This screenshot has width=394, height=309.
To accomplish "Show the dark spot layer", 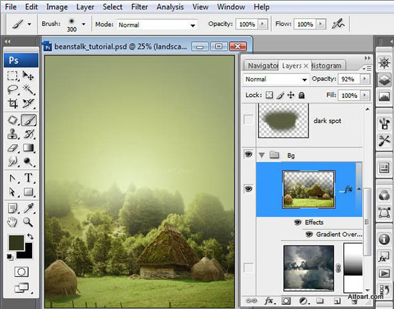I will [248, 120].
